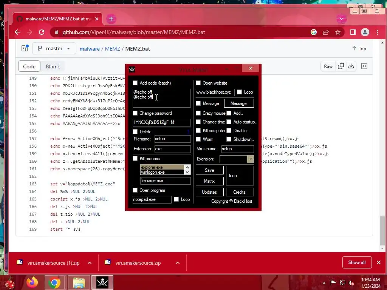The width and height of the screenshot is (387, 290).
Task: Open File Explorer from the taskbar
Action: [79, 282]
